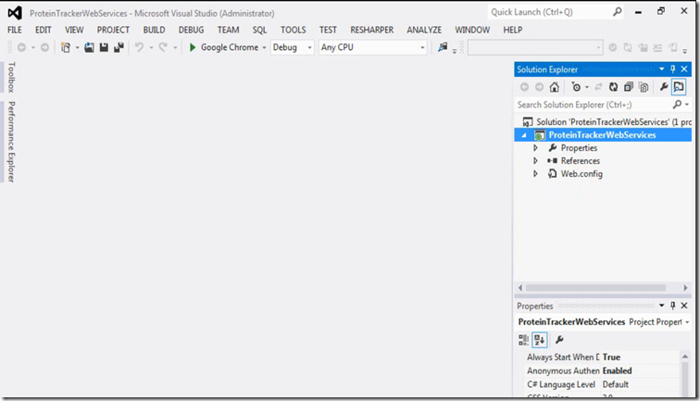The image size is (700, 401).
Task: Click the Navigate Forward toolbar icon
Action: [x=44, y=47]
